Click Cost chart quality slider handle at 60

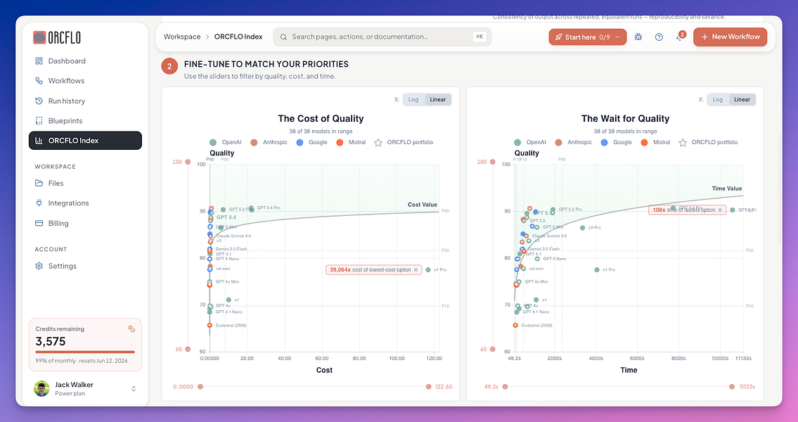point(188,350)
